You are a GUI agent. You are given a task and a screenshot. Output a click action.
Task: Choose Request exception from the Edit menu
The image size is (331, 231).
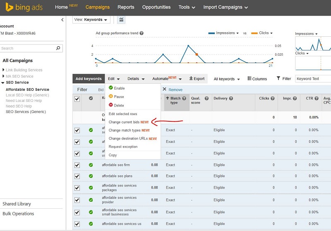pos(123,146)
